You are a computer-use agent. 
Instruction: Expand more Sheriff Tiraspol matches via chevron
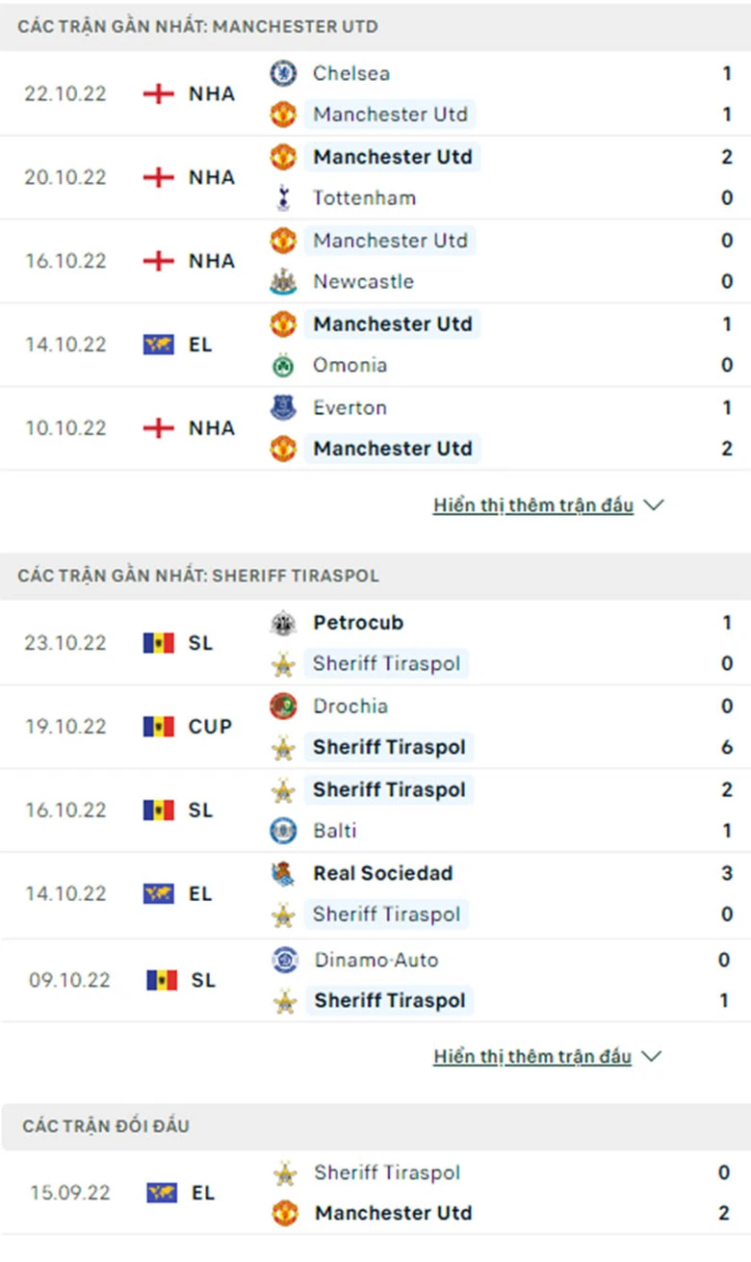(x=652, y=1056)
